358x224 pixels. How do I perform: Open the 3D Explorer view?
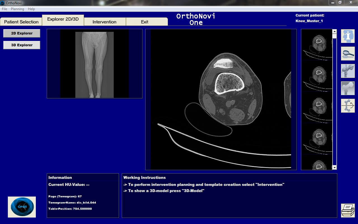tap(22, 45)
